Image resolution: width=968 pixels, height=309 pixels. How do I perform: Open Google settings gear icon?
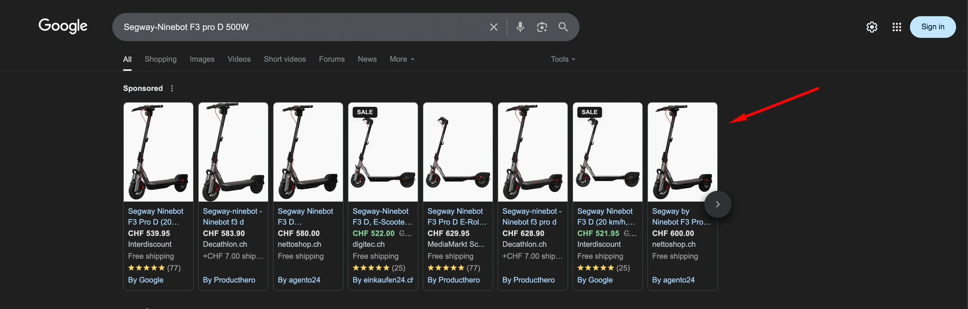click(872, 27)
